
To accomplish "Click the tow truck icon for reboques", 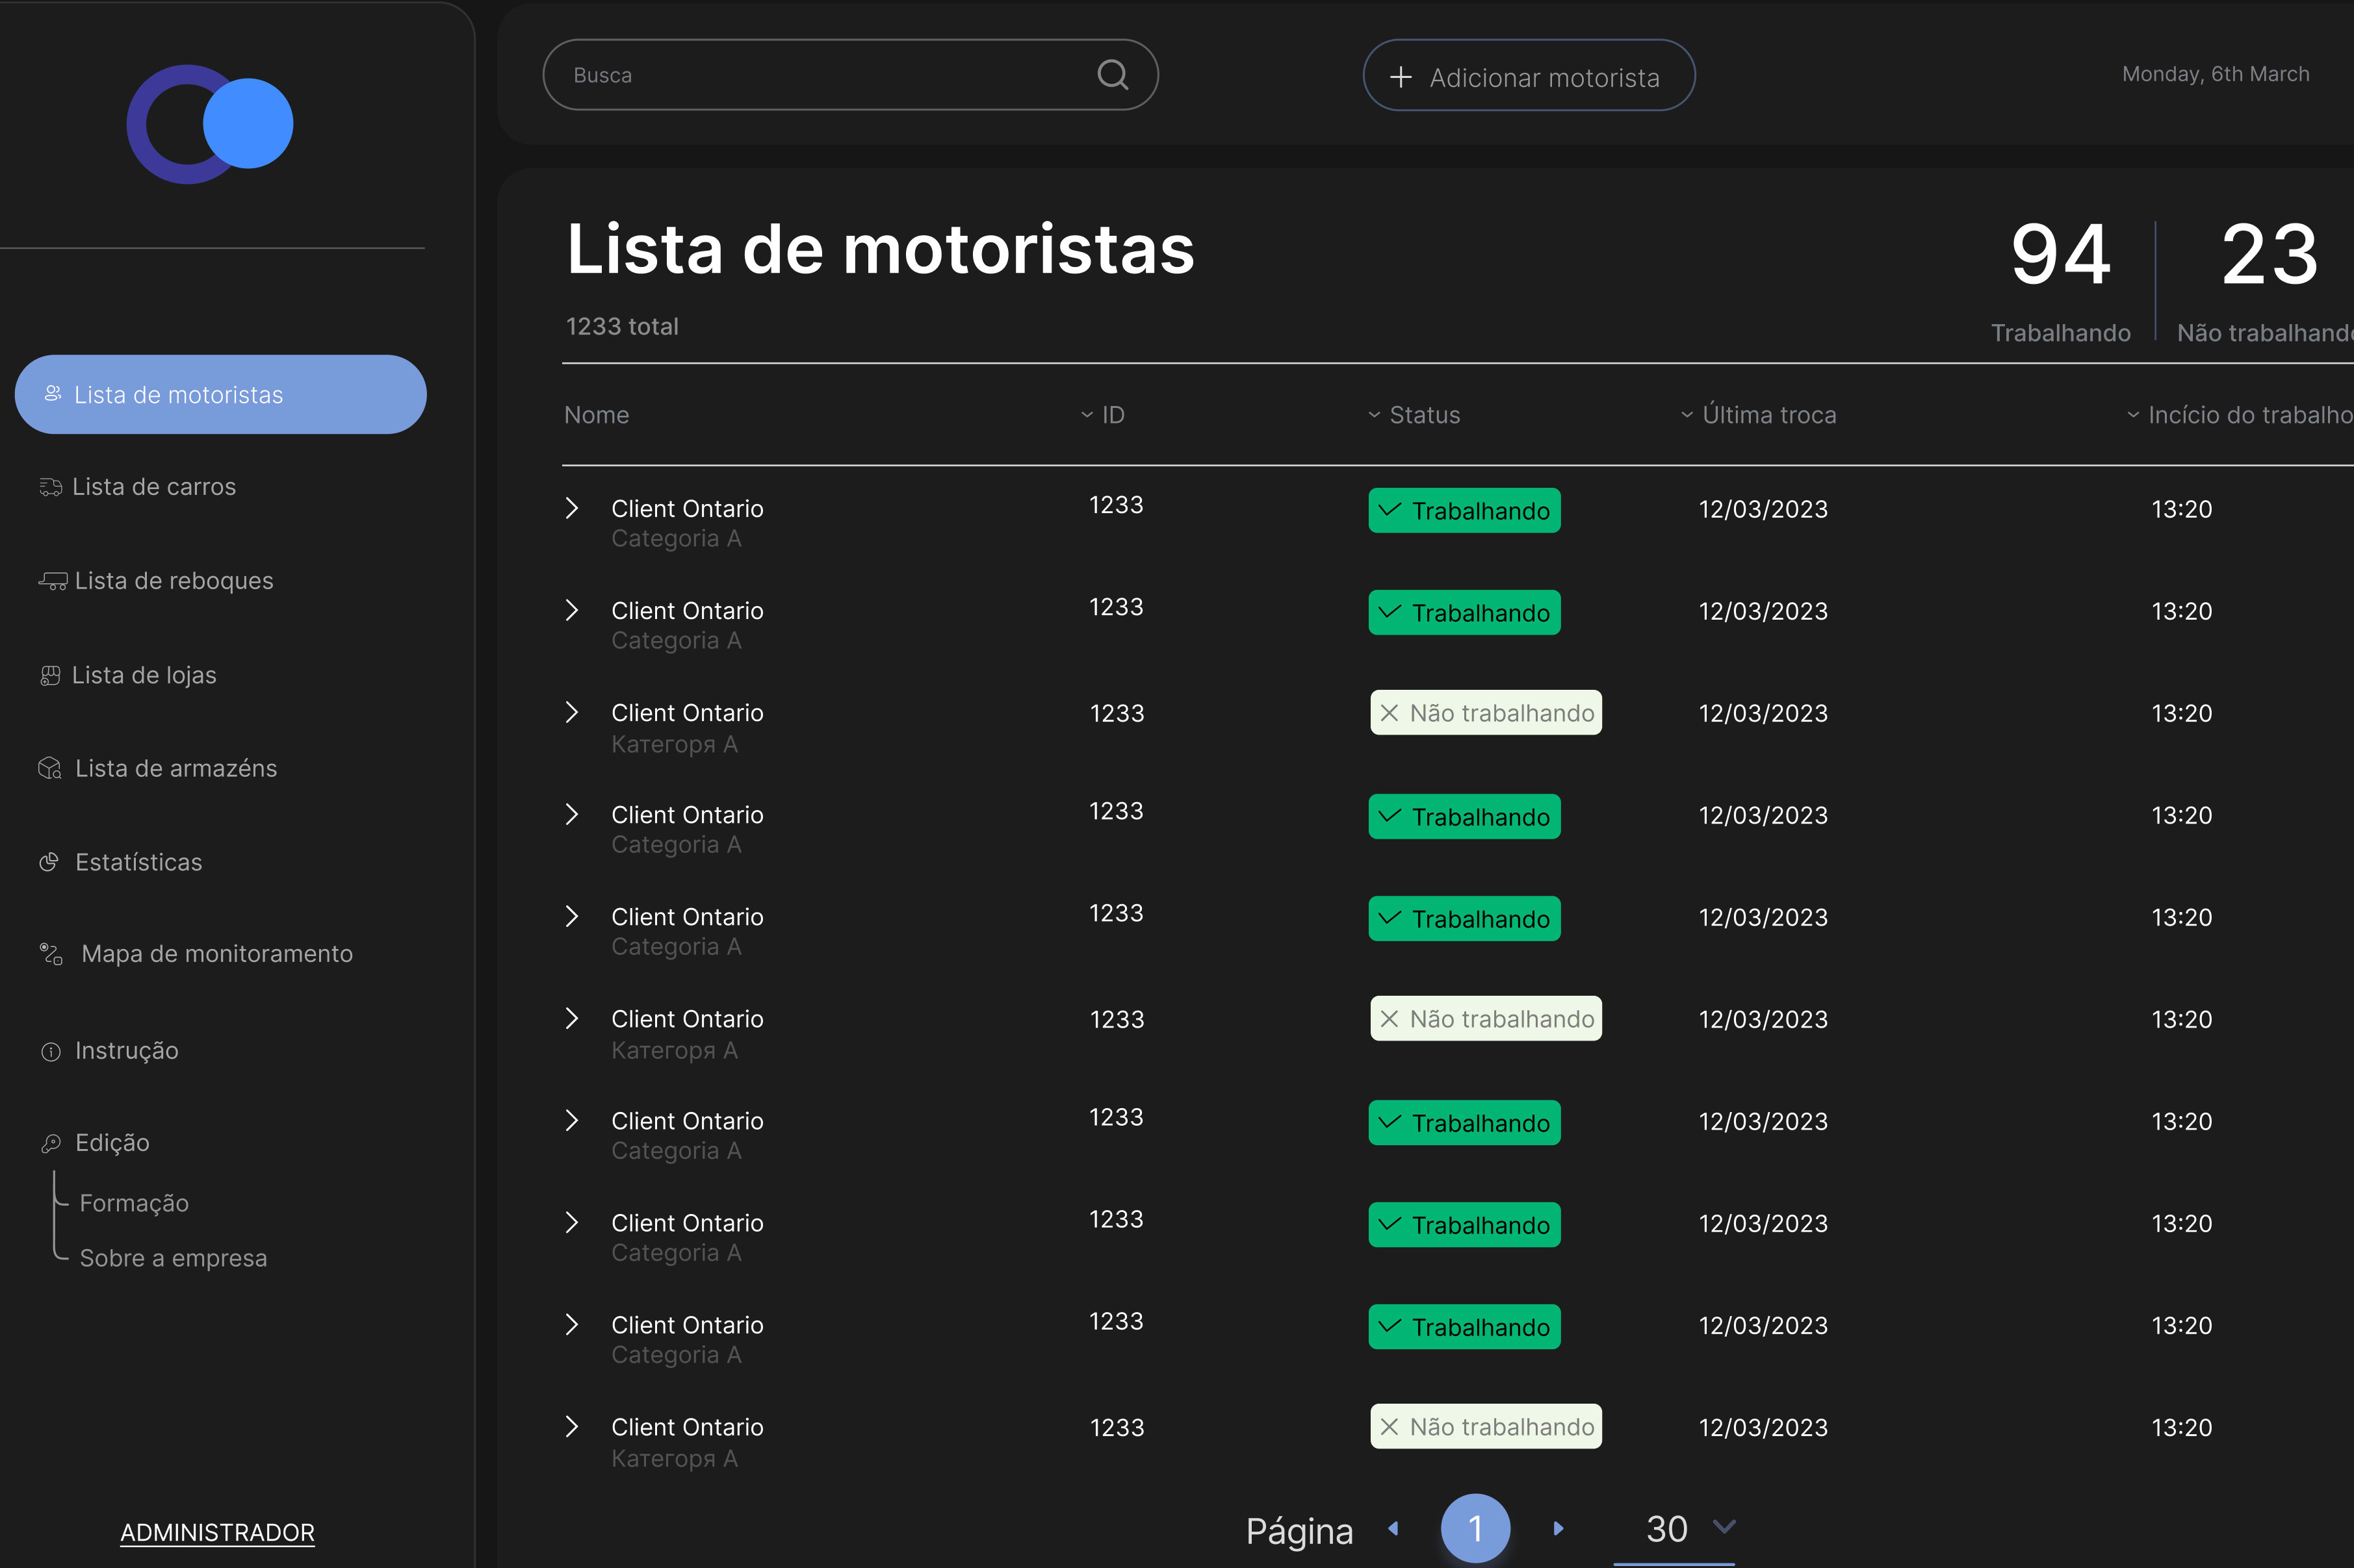I will (52, 581).
